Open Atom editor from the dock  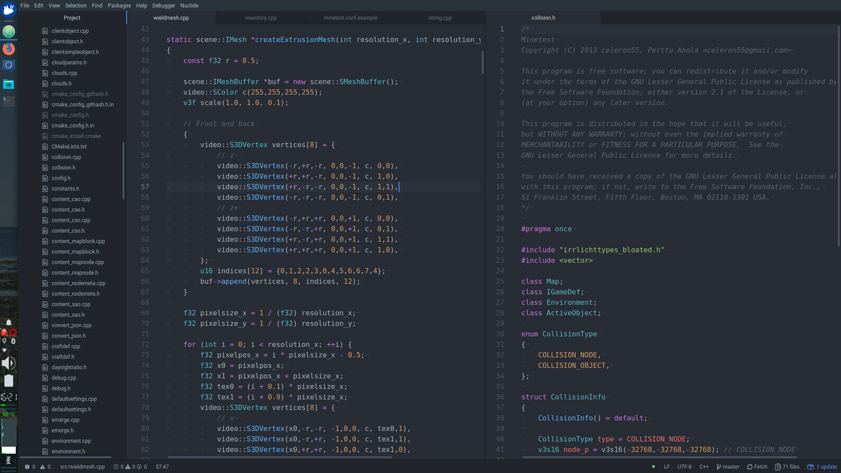click(x=9, y=32)
